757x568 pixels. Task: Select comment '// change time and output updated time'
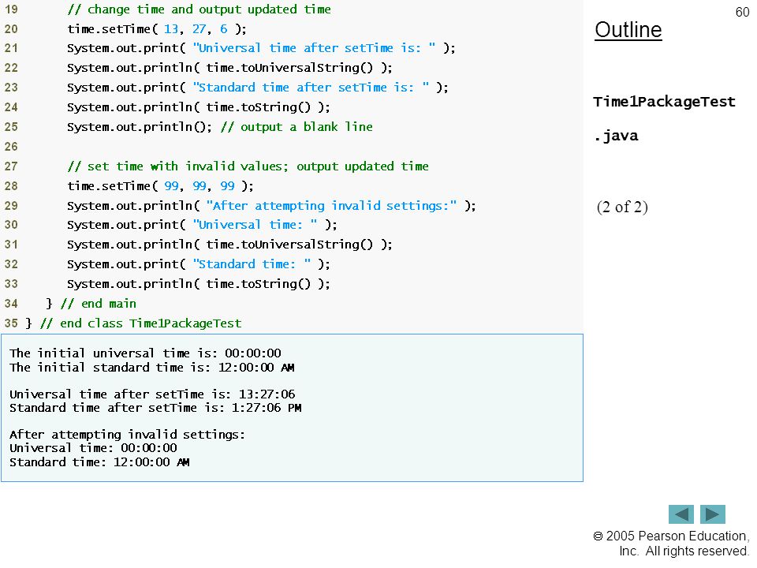199,9
